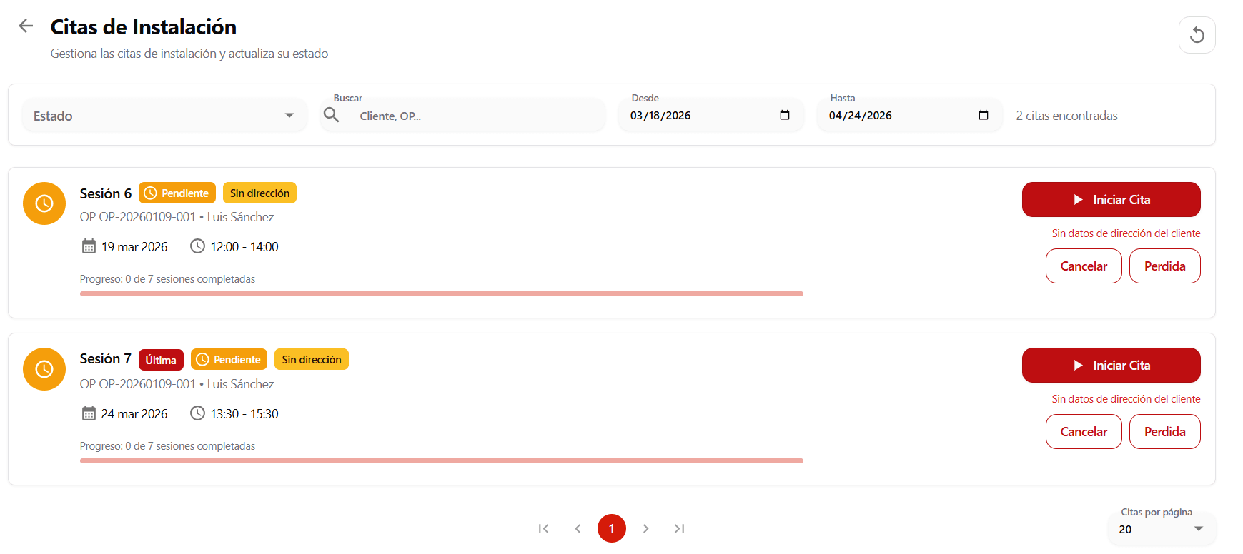Go to the last page of results
This screenshot has width=1243, height=554.
click(x=679, y=528)
